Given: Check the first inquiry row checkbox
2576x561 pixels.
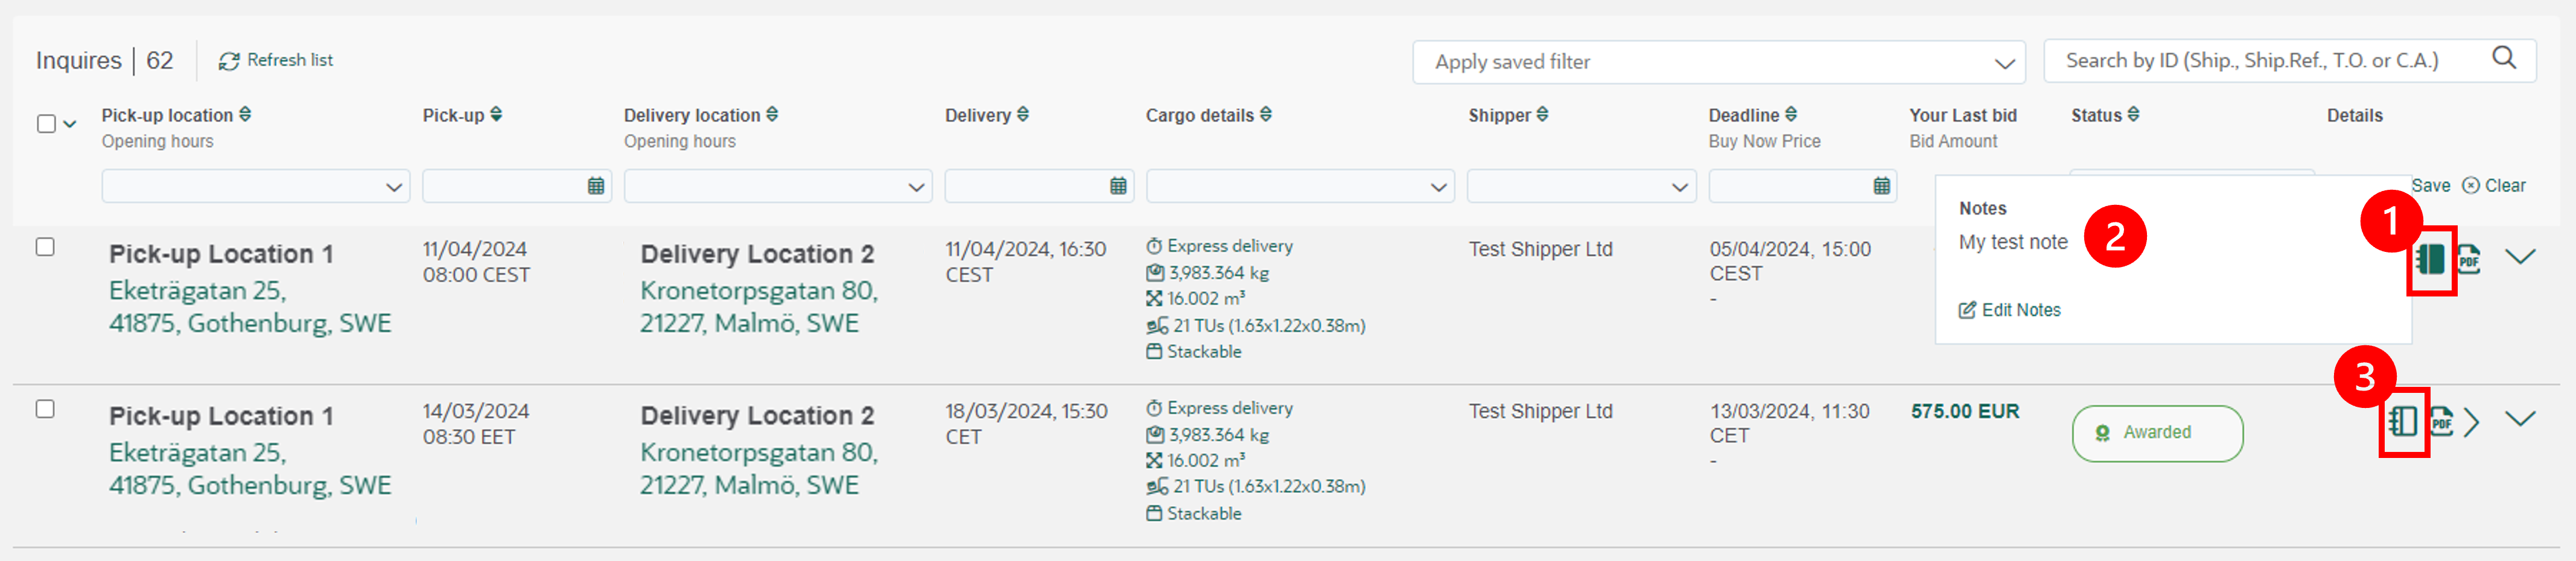Looking at the screenshot, I should tap(45, 246).
